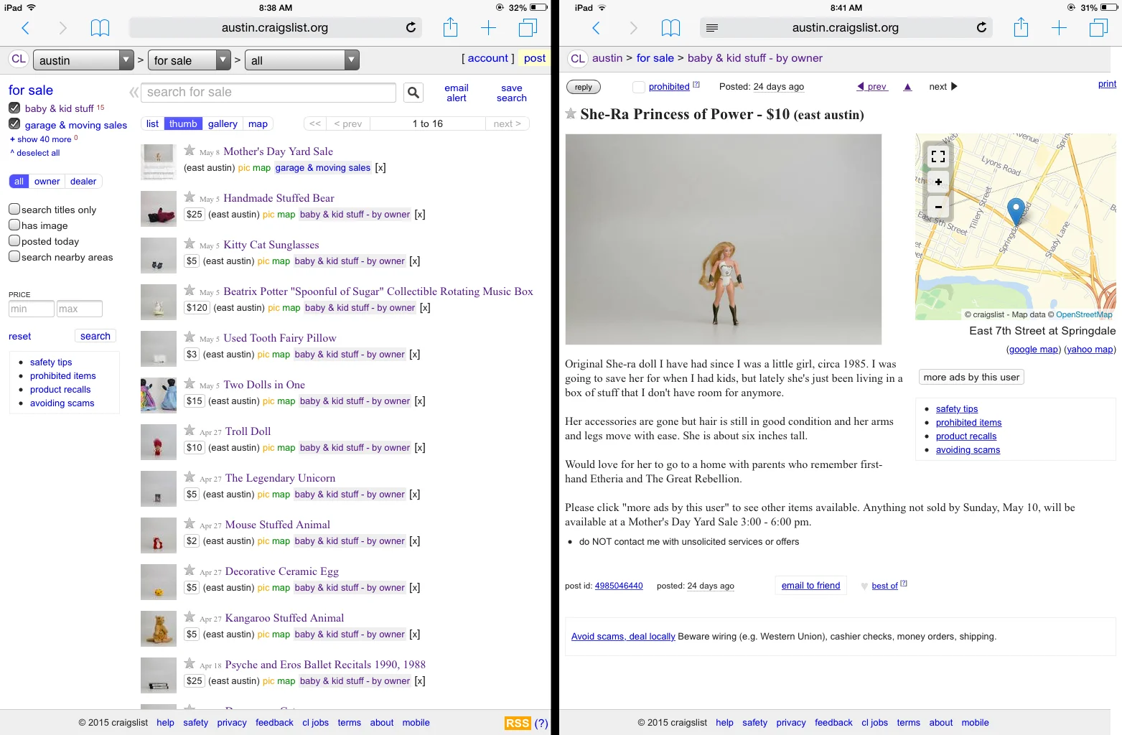The height and width of the screenshot is (735, 1122).
Task: Select owner seller filter
Action: (x=47, y=182)
